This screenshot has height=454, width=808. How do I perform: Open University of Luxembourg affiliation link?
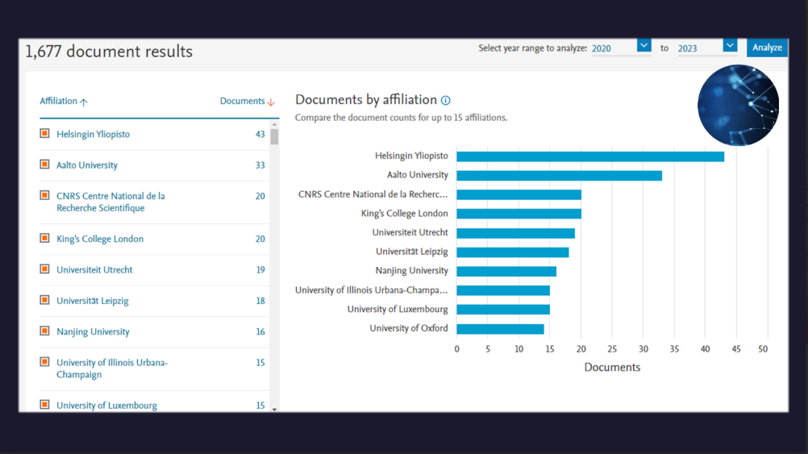click(x=106, y=405)
